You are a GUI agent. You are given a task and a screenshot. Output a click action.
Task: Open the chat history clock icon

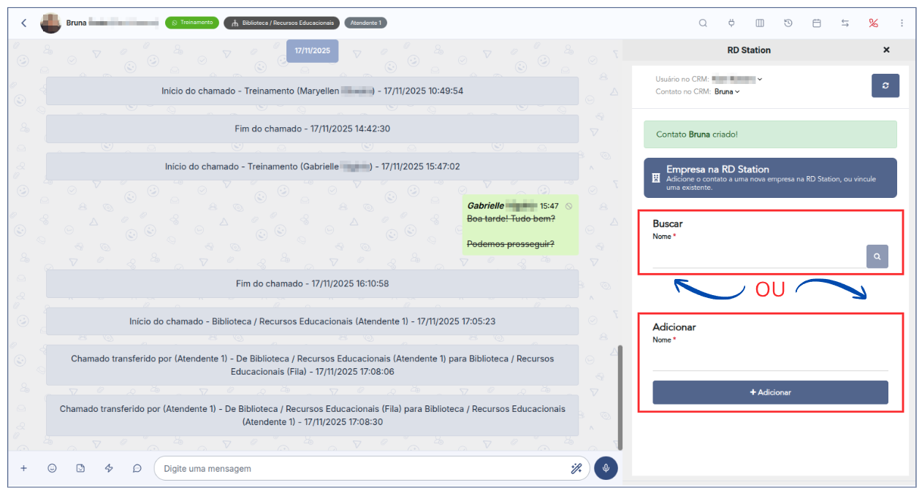point(788,23)
